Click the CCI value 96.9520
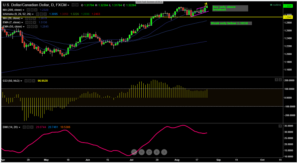Screen dimensions: 297x163 point(42,81)
